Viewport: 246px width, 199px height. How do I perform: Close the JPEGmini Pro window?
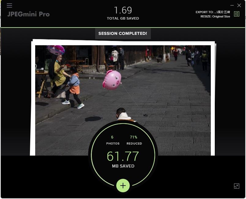239,5
